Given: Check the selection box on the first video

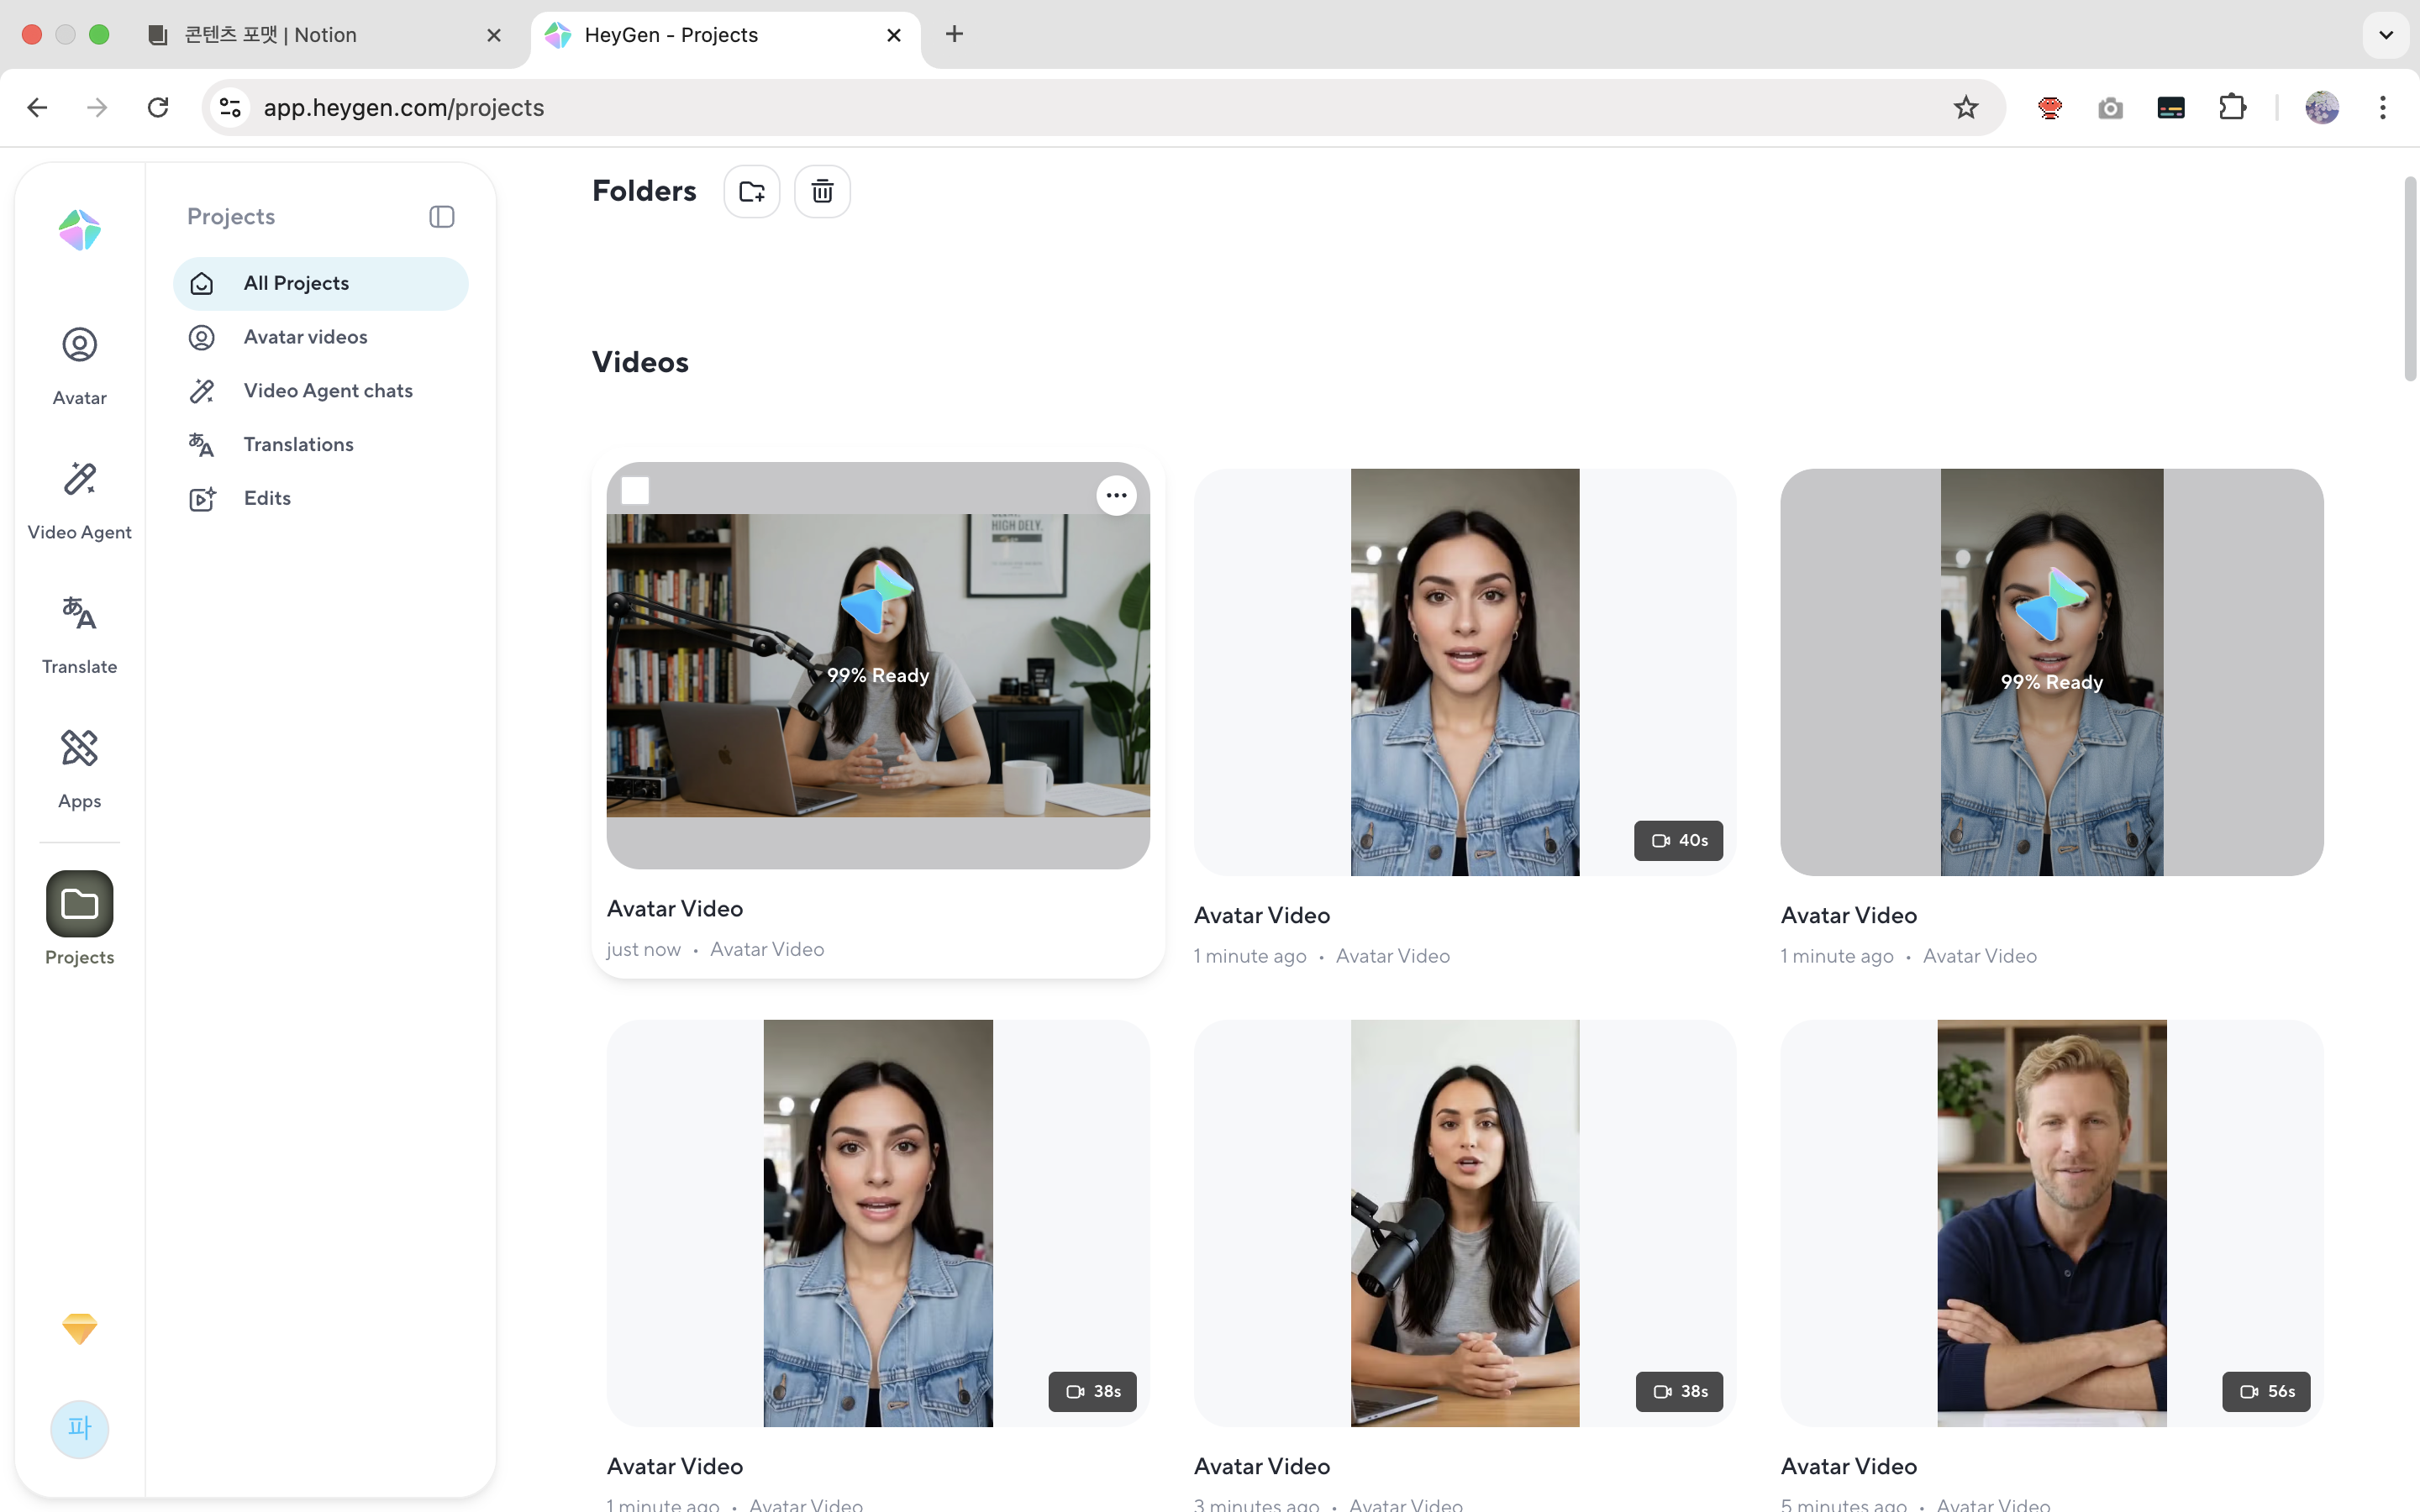Looking at the screenshot, I should click(635, 491).
